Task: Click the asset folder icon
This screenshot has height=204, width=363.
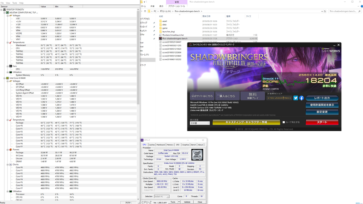Action: click(x=160, y=21)
